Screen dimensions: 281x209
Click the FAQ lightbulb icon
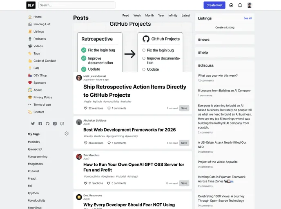(x=30, y=68)
